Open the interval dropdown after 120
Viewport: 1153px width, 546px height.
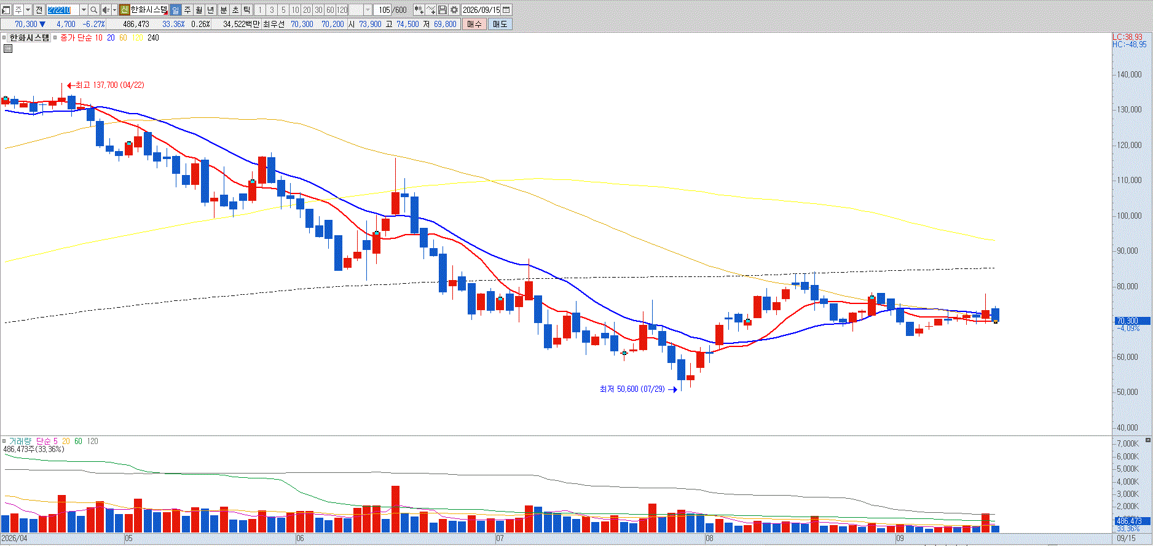click(x=368, y=10)
